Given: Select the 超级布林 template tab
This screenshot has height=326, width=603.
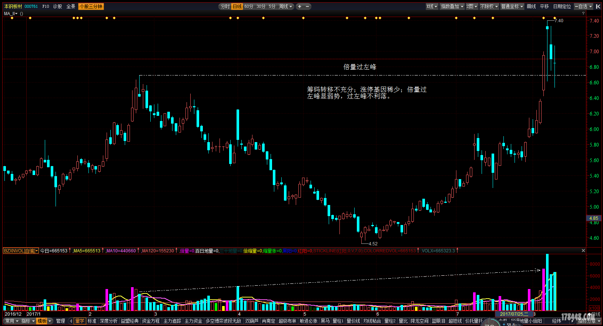Looking at the screenshot, I should point(287,321).
